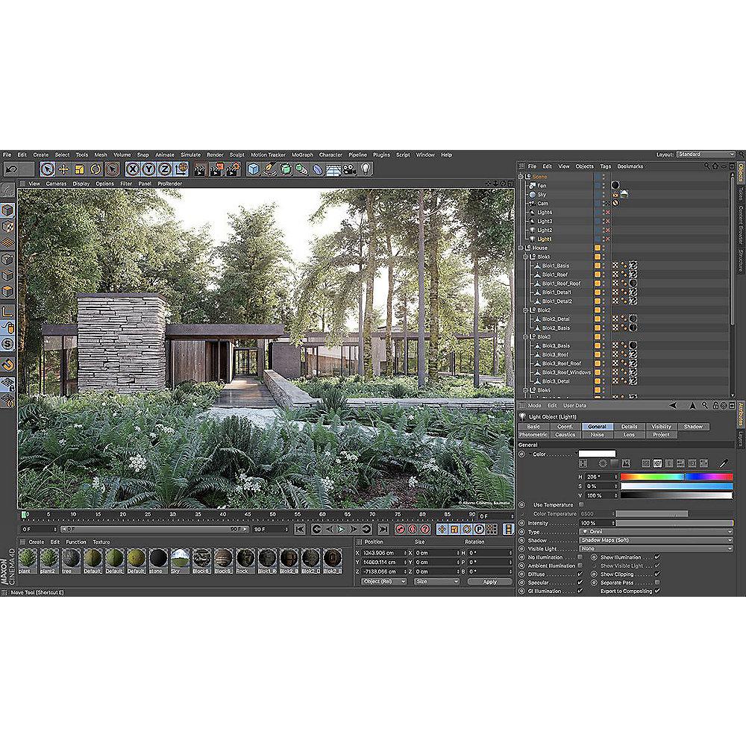Click the Camera object icon in toolbar
746x746 pixels.
pos(349,169)
